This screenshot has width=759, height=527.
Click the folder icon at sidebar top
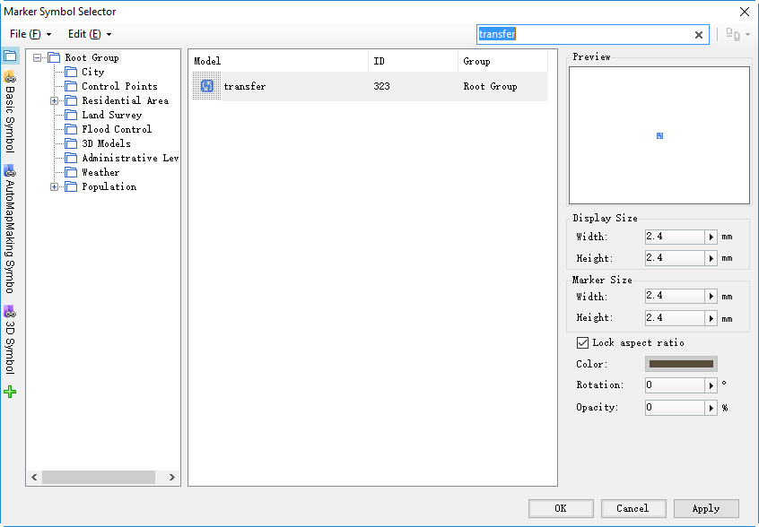point(10,56)
